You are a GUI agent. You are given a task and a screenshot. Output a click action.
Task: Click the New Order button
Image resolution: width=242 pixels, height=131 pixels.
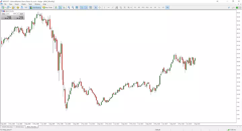(x=47, y=7)
